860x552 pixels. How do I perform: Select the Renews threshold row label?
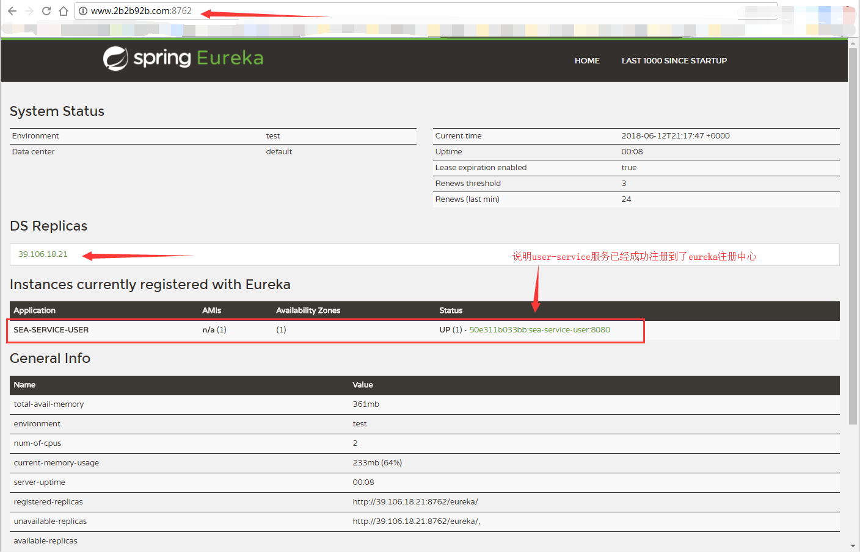pos(468,184)
